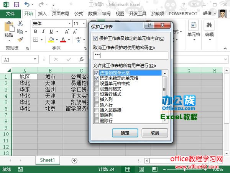Click the Format Painter brush icon

coord(20,39)
